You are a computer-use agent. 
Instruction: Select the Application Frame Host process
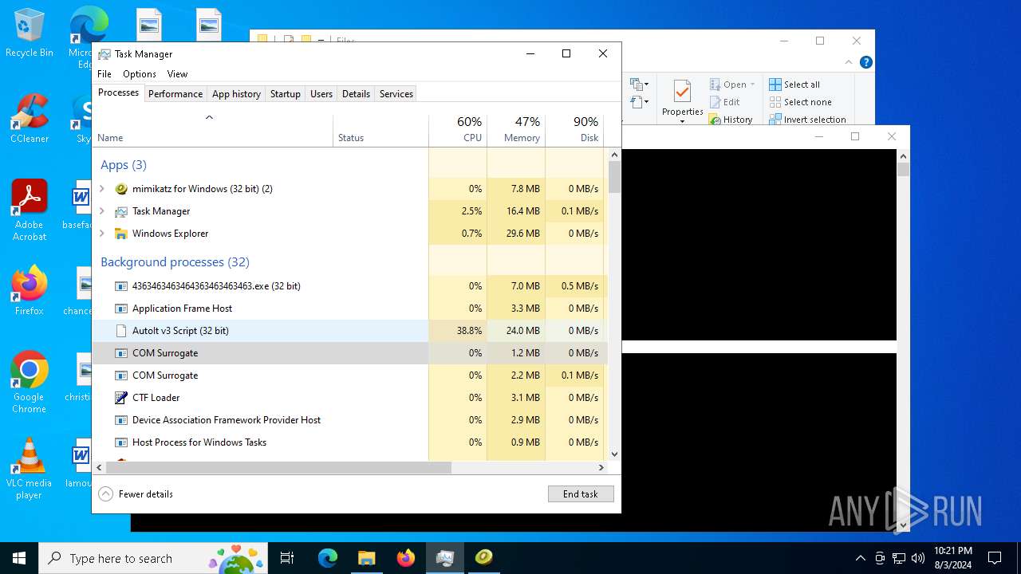point(349,309)
